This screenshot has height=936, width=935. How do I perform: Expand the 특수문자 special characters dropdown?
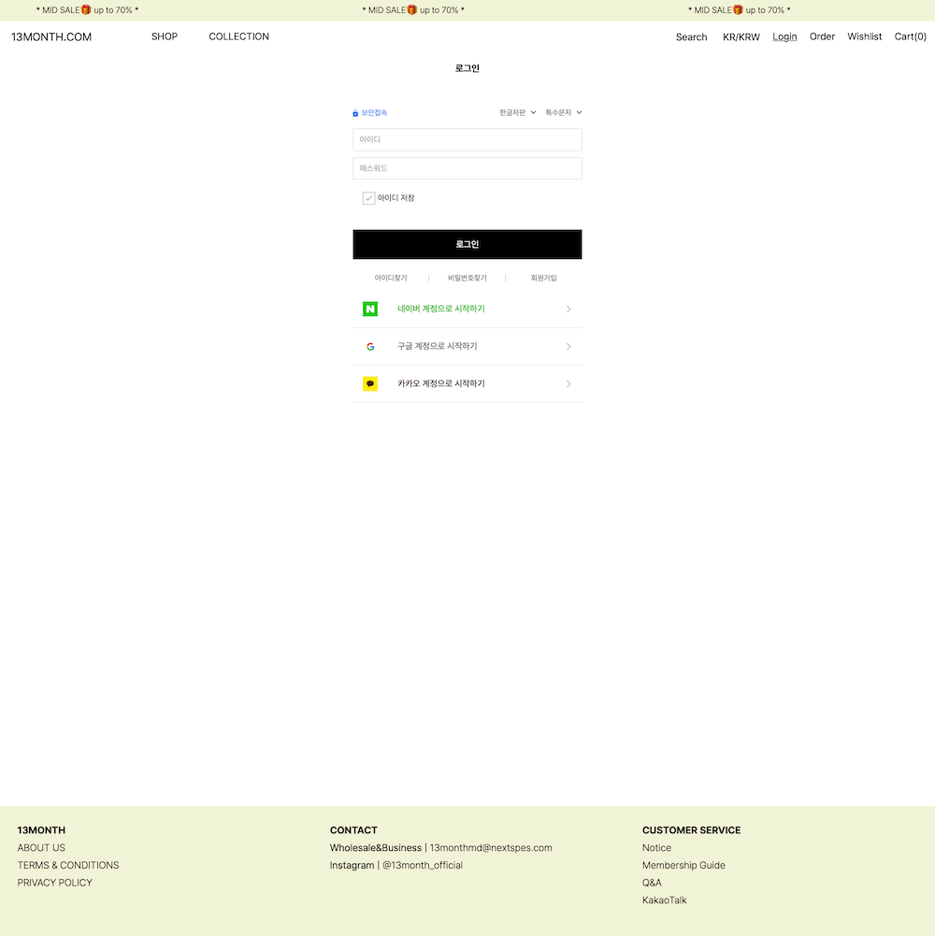pos(563,112)
